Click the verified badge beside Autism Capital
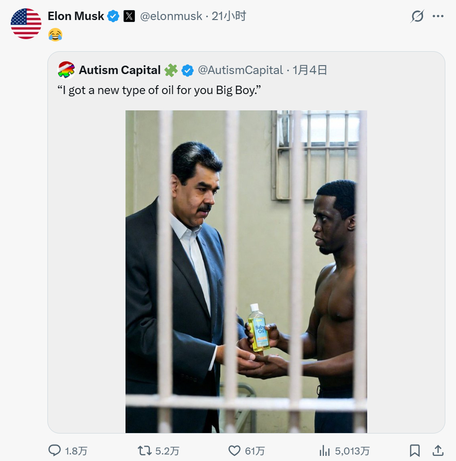This screenshot has width=456, height=461. 187,70
